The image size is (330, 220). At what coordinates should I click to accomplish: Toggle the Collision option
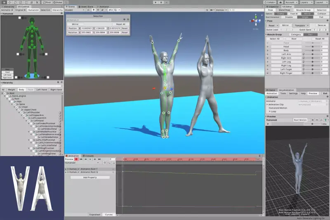point(322,14)
